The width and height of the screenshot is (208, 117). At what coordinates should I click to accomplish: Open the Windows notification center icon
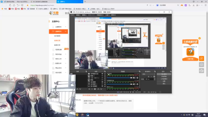[205, 115]
